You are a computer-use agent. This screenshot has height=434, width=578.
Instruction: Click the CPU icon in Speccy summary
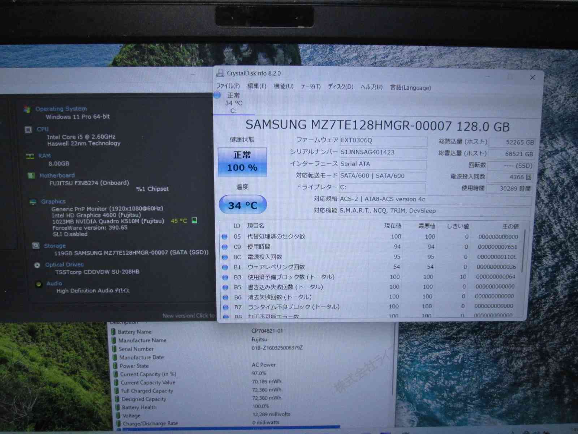pos(28,129)
